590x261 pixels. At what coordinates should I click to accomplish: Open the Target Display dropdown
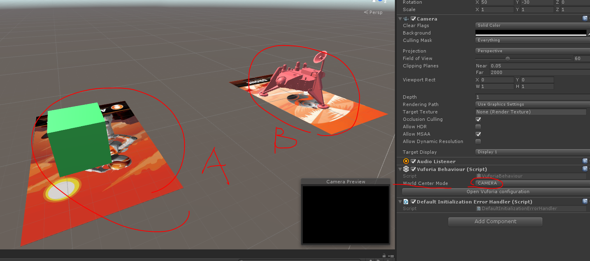pos(533,152)
